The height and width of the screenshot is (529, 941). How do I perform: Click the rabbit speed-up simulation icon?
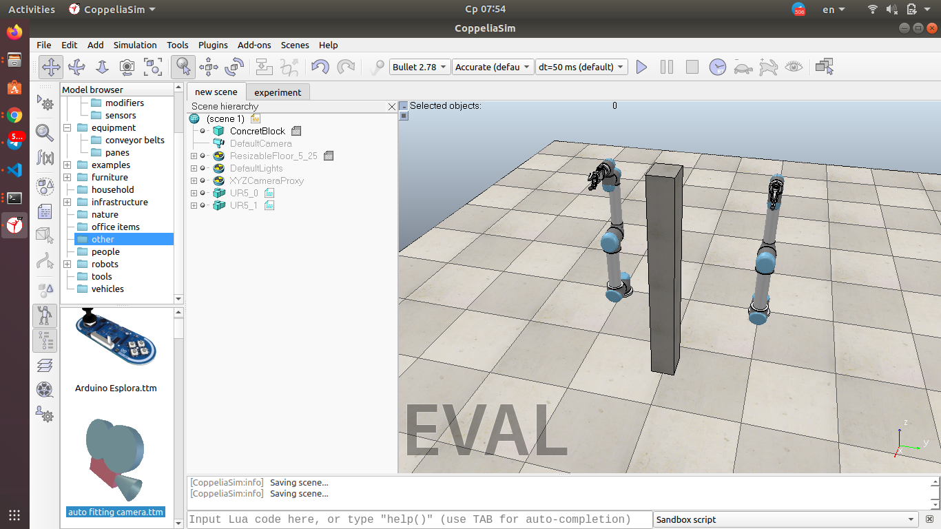[x=768, y=67]
